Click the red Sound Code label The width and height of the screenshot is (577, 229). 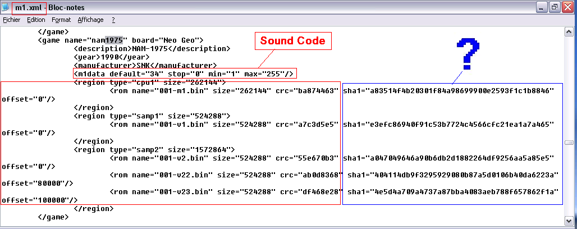pos(292,41)
